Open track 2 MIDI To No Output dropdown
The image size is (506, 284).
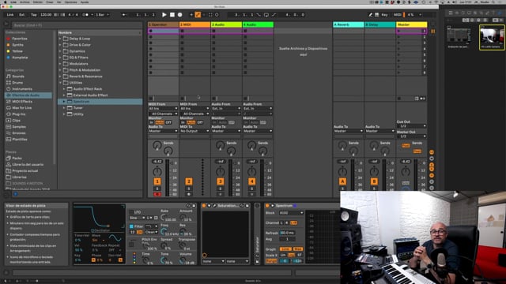point(195,131)
